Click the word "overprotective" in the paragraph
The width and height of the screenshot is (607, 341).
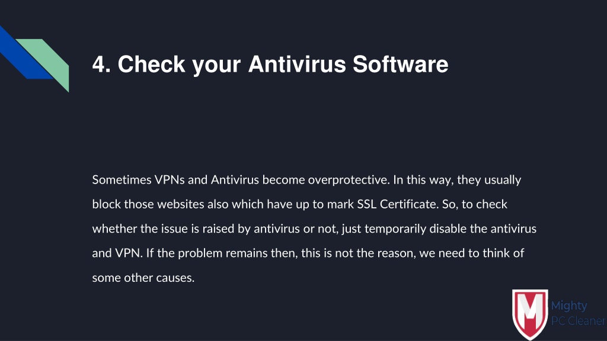[349, 180]
